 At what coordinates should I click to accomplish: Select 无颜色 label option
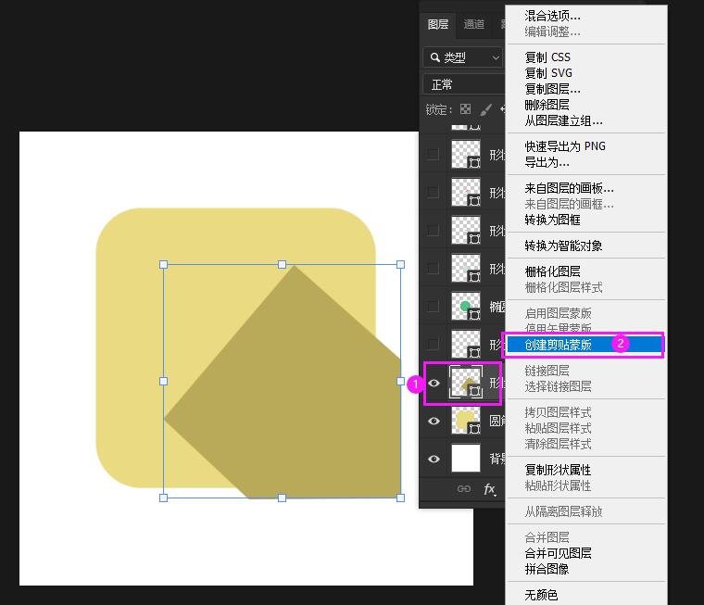point(541,595)
